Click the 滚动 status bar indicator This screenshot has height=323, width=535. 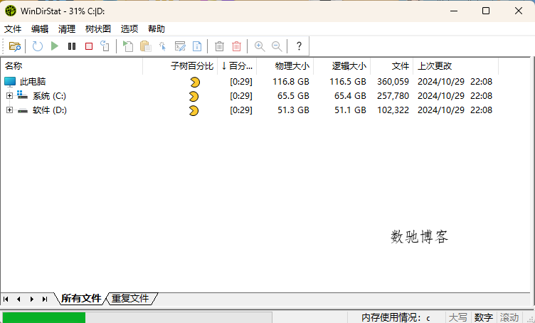tap(509, 318)
